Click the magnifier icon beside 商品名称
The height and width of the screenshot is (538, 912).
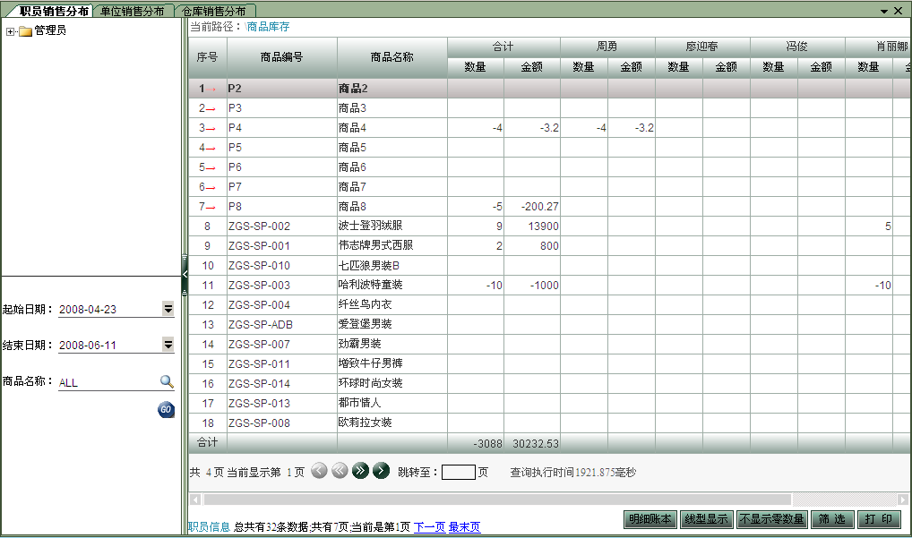(167, 381)
